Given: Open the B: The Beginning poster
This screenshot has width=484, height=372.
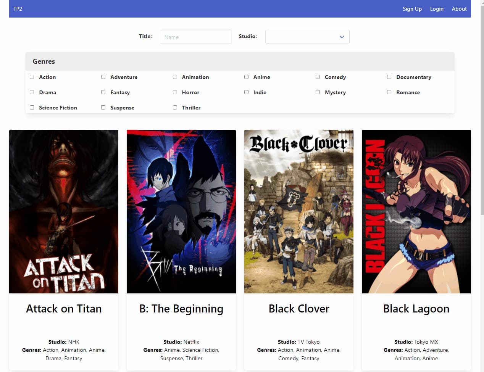Looking at the screenshot, I should (x=181, y=211).
